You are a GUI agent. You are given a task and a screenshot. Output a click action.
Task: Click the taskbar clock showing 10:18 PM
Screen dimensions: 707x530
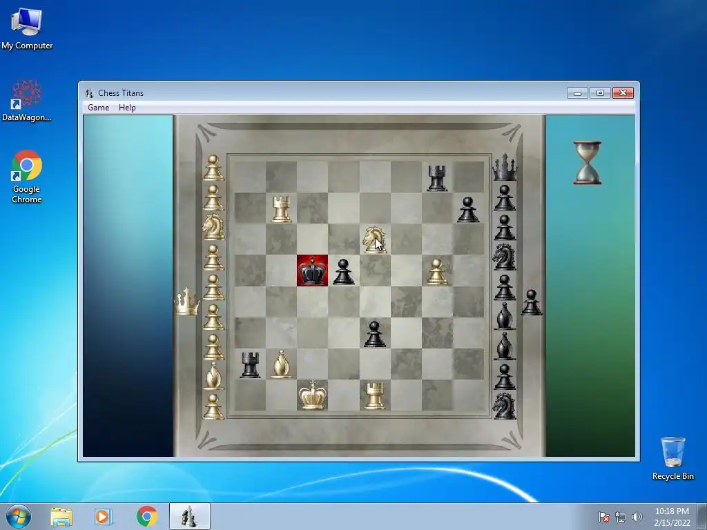click(x=672, y=517)
